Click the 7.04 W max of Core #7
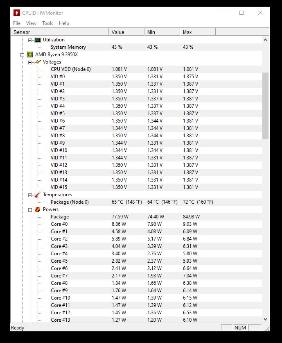282x343 pixels. click(x=190, y=276)
